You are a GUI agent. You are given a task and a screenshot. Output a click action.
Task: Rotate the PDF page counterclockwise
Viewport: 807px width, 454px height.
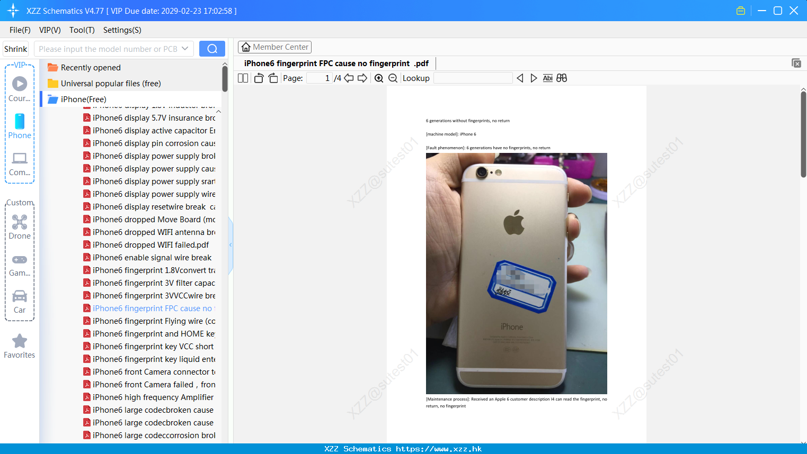259,78
